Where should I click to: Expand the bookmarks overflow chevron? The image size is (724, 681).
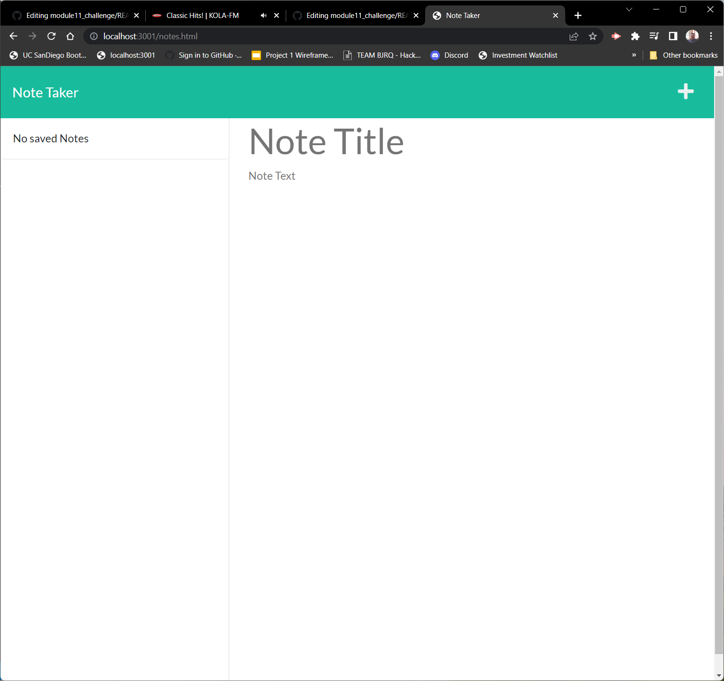click(634, 55)
